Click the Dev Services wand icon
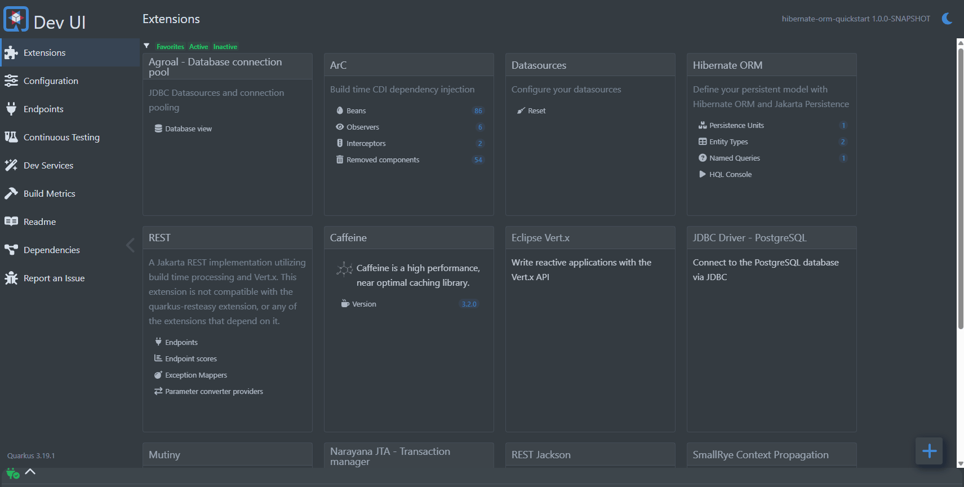 11,165
